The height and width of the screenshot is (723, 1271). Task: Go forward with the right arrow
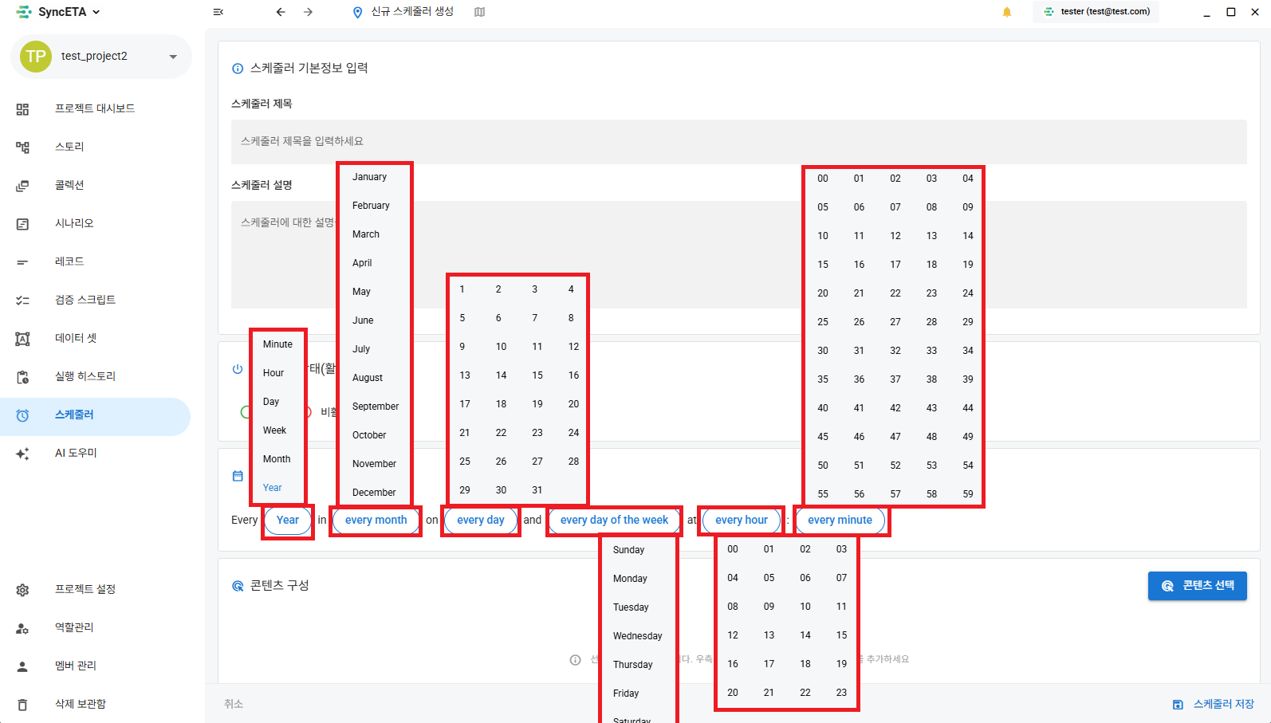(x=309, y=12)
